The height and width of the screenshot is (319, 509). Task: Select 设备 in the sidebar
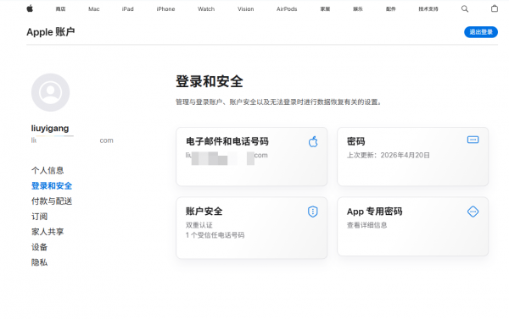coord(39,247)
